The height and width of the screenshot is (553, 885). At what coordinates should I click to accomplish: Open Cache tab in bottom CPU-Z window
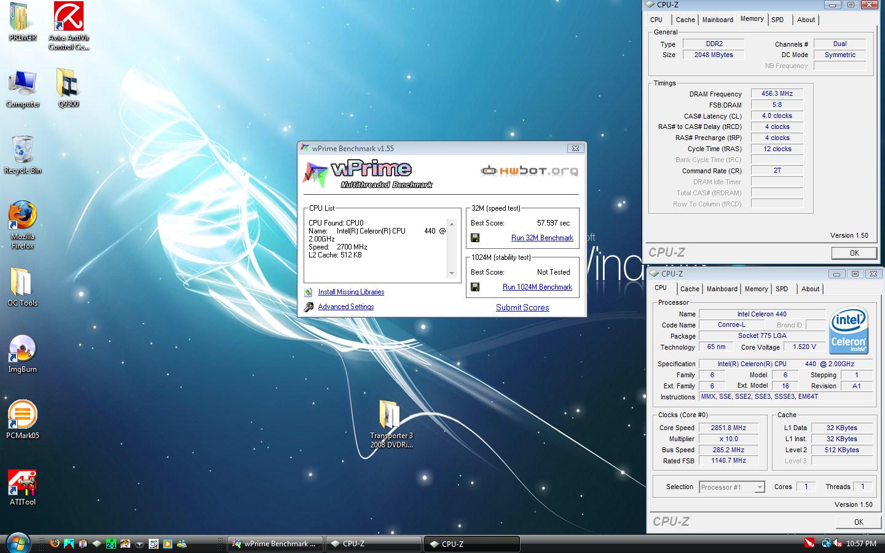[690, 289]
